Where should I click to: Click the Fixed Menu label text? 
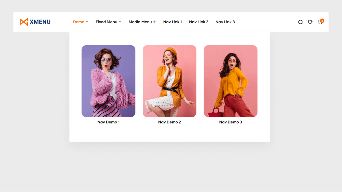coord(106,22)
